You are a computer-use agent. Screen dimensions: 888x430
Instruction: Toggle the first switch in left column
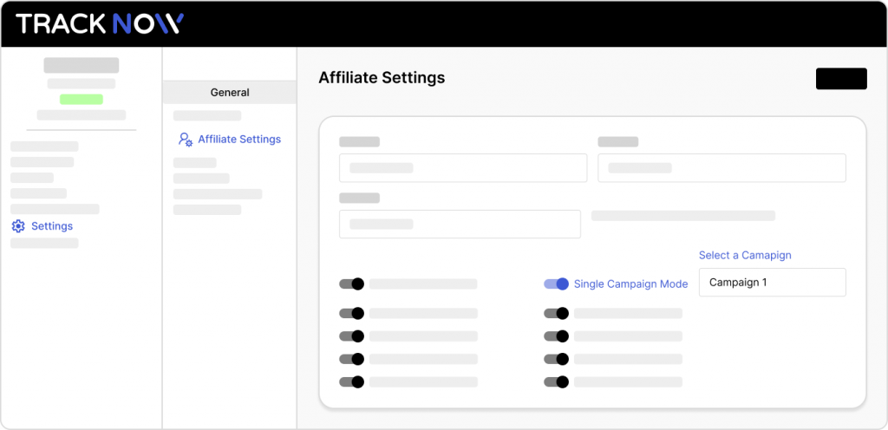351,284
